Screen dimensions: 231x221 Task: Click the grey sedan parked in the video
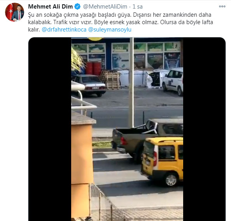(89, 85)
